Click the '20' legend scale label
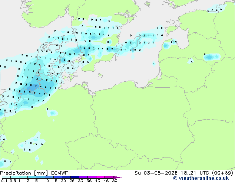 point(63,181)
